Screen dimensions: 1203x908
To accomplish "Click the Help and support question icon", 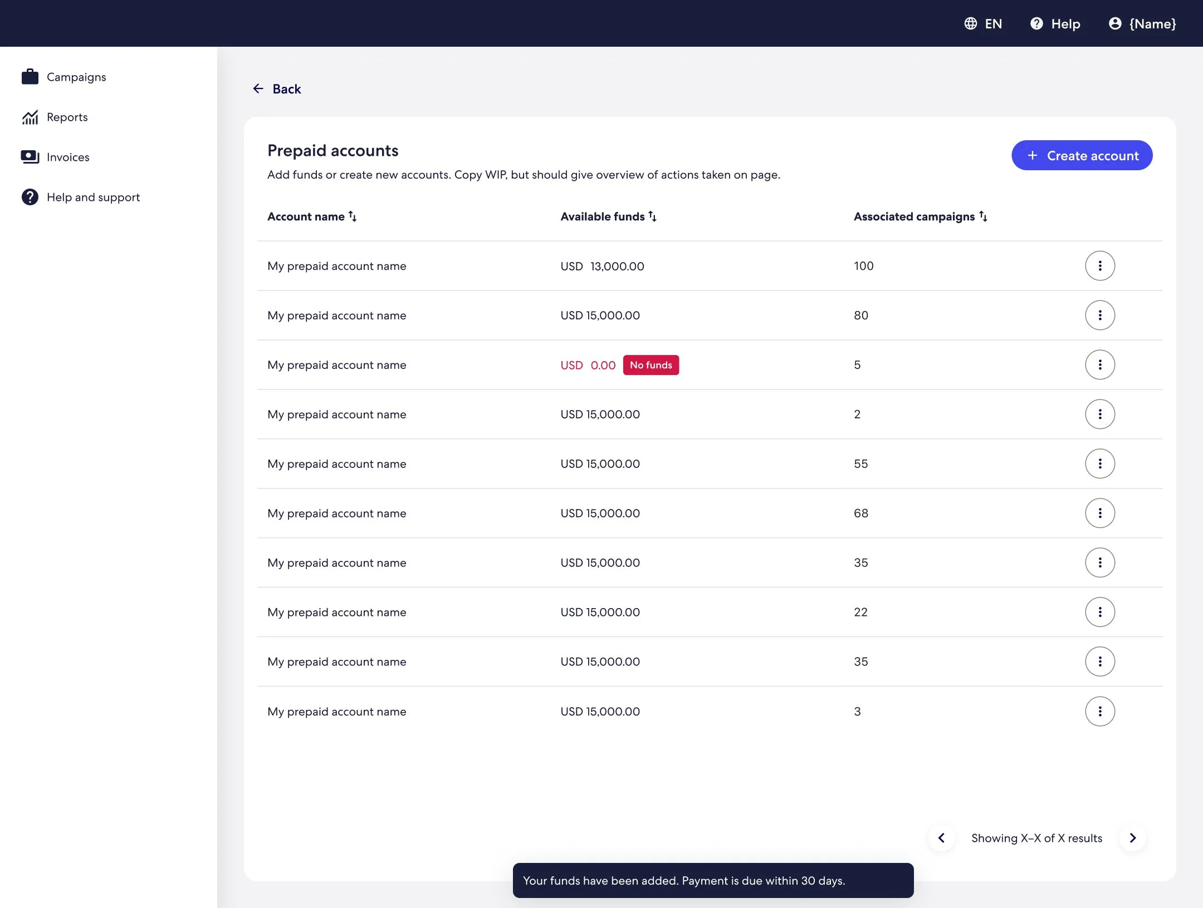I will coord(30,197).
